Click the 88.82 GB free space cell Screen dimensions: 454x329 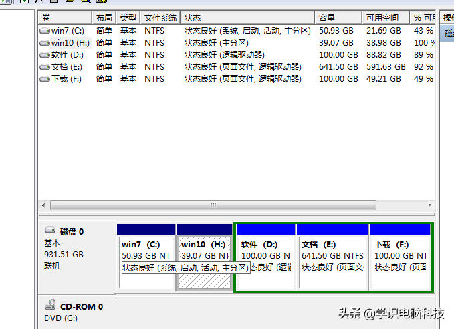384,54
